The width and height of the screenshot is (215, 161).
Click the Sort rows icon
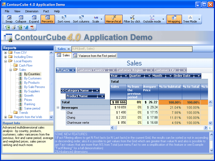64,19
